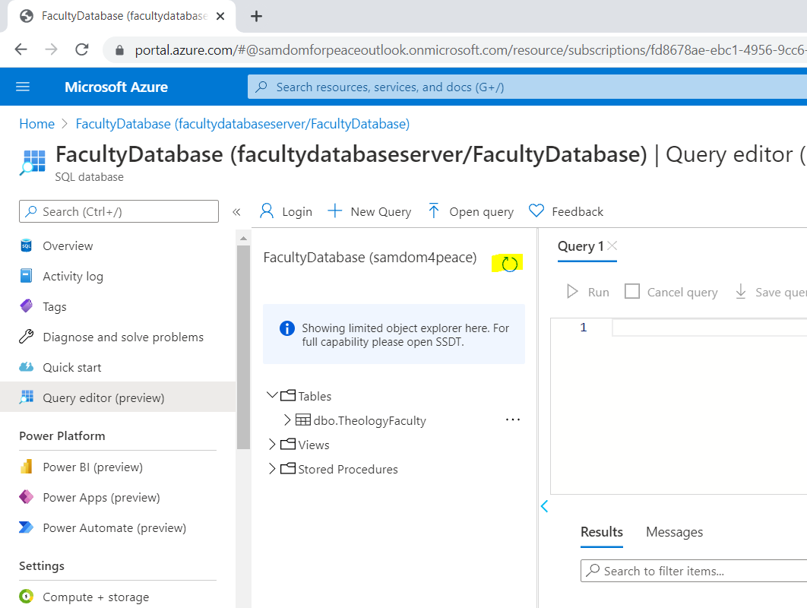This screenshot has width=807, height=608.
Task: Click Open query
Action: coord(471,211)
